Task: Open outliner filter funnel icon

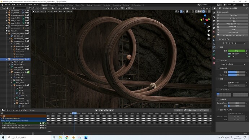Action: 30,8
